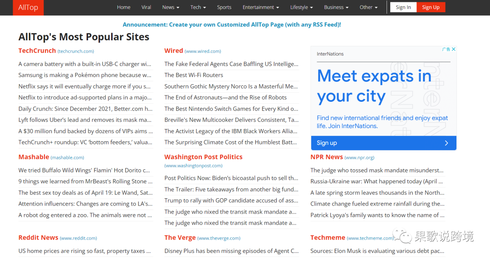Open the NPR News heading
The width and height of the screenshot is (490, 258).
(327, 157)
